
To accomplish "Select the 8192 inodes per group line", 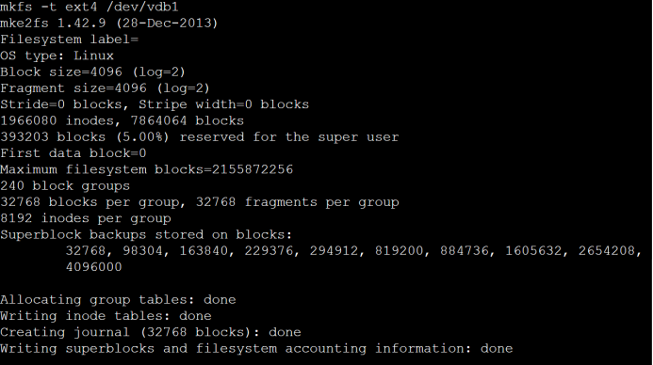I will coord(86,218).
